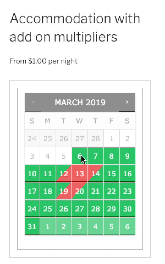Screen dimensions: 165x264
Task: Click the heading Accommodation with add on multipliers
Action: (x=75, y=28)
